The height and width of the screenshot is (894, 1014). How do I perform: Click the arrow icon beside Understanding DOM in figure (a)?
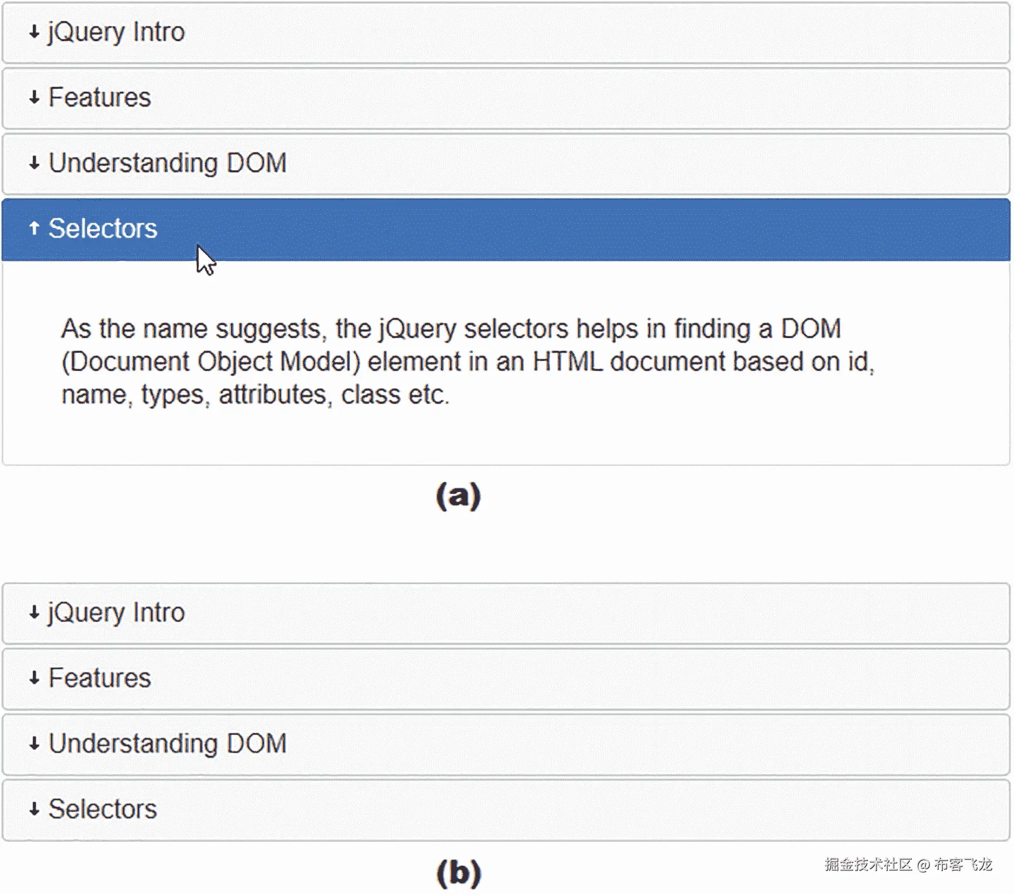click(x=34, y=163)
